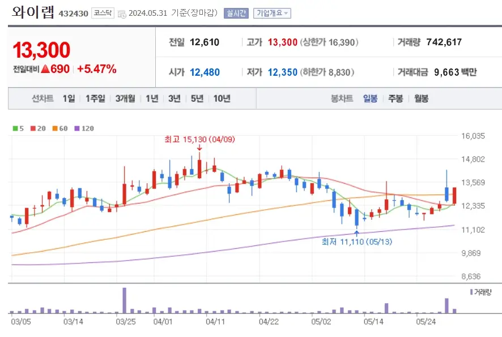Click the +5.47% change rate

point(97,68)
